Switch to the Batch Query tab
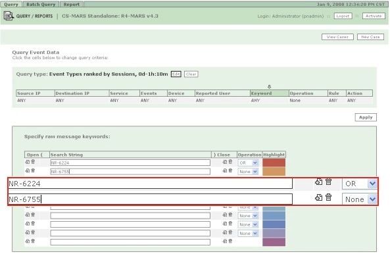Screen dimensions: 390x254 41,5
